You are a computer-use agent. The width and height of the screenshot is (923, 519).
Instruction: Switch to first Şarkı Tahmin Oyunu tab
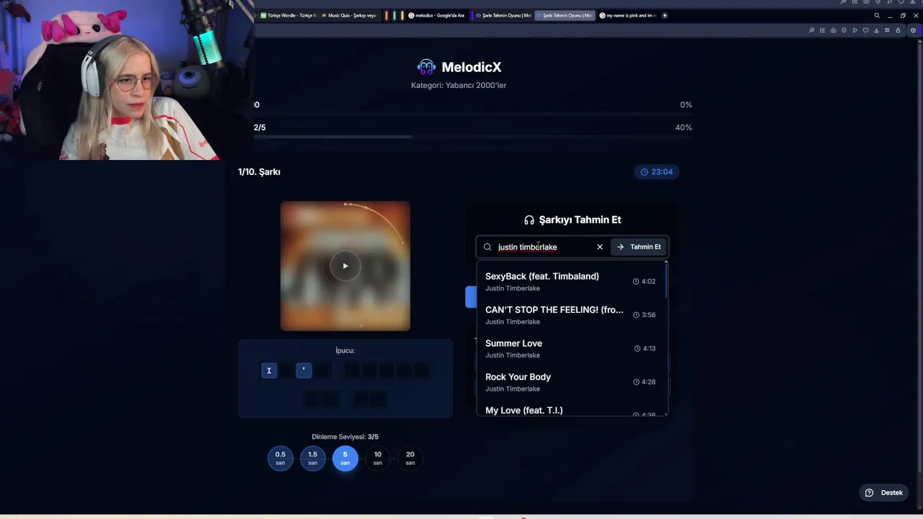[502, 15]
